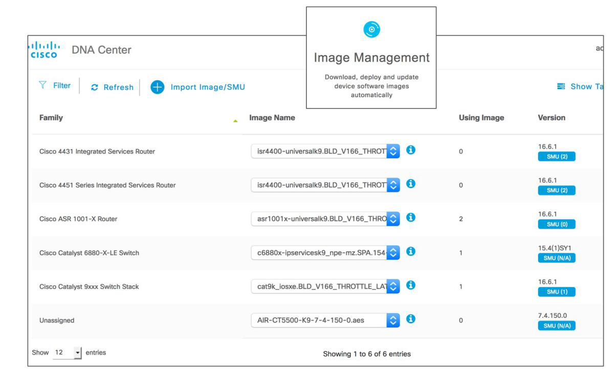Click Showing 1 to 6 of 6 entries
The width and height of the screenshot is (616, 373).
click(367, 354)
